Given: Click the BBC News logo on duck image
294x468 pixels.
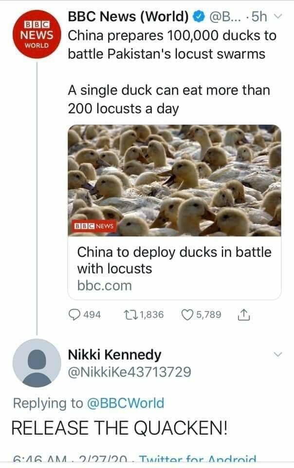Looking at the screenshot, I should [94, 226].
